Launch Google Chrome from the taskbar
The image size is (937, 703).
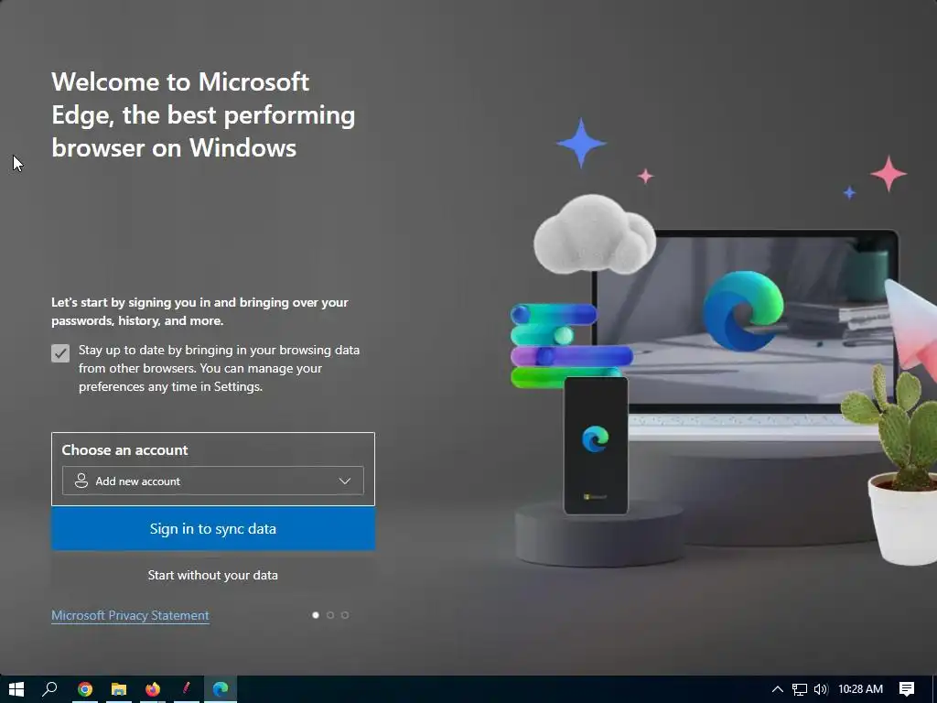[85, 689]
